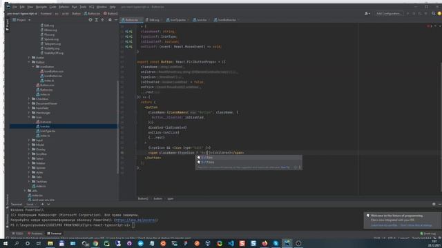Click the error indicator at editor top right

430,26
